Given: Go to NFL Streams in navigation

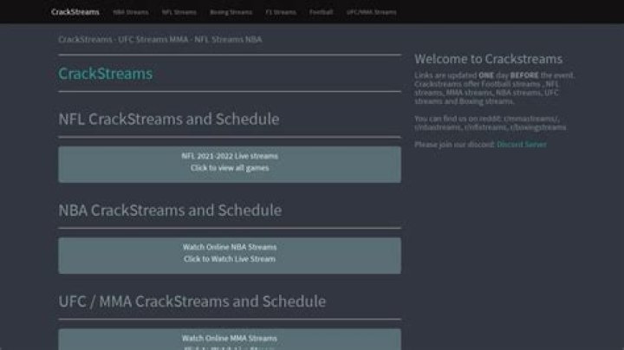Looking at the screenshot, I should click(x=179, y=12).
